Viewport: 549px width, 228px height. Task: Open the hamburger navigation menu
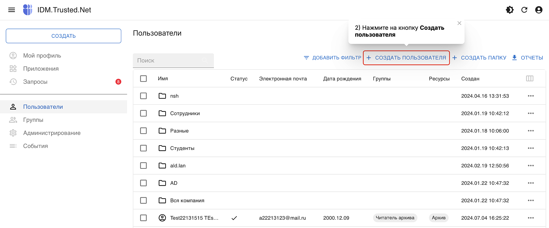pos(11,10)
